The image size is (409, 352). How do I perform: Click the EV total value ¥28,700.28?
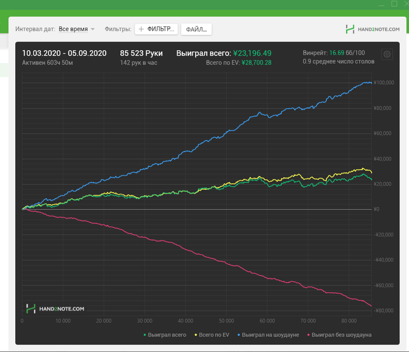point(257,63)
